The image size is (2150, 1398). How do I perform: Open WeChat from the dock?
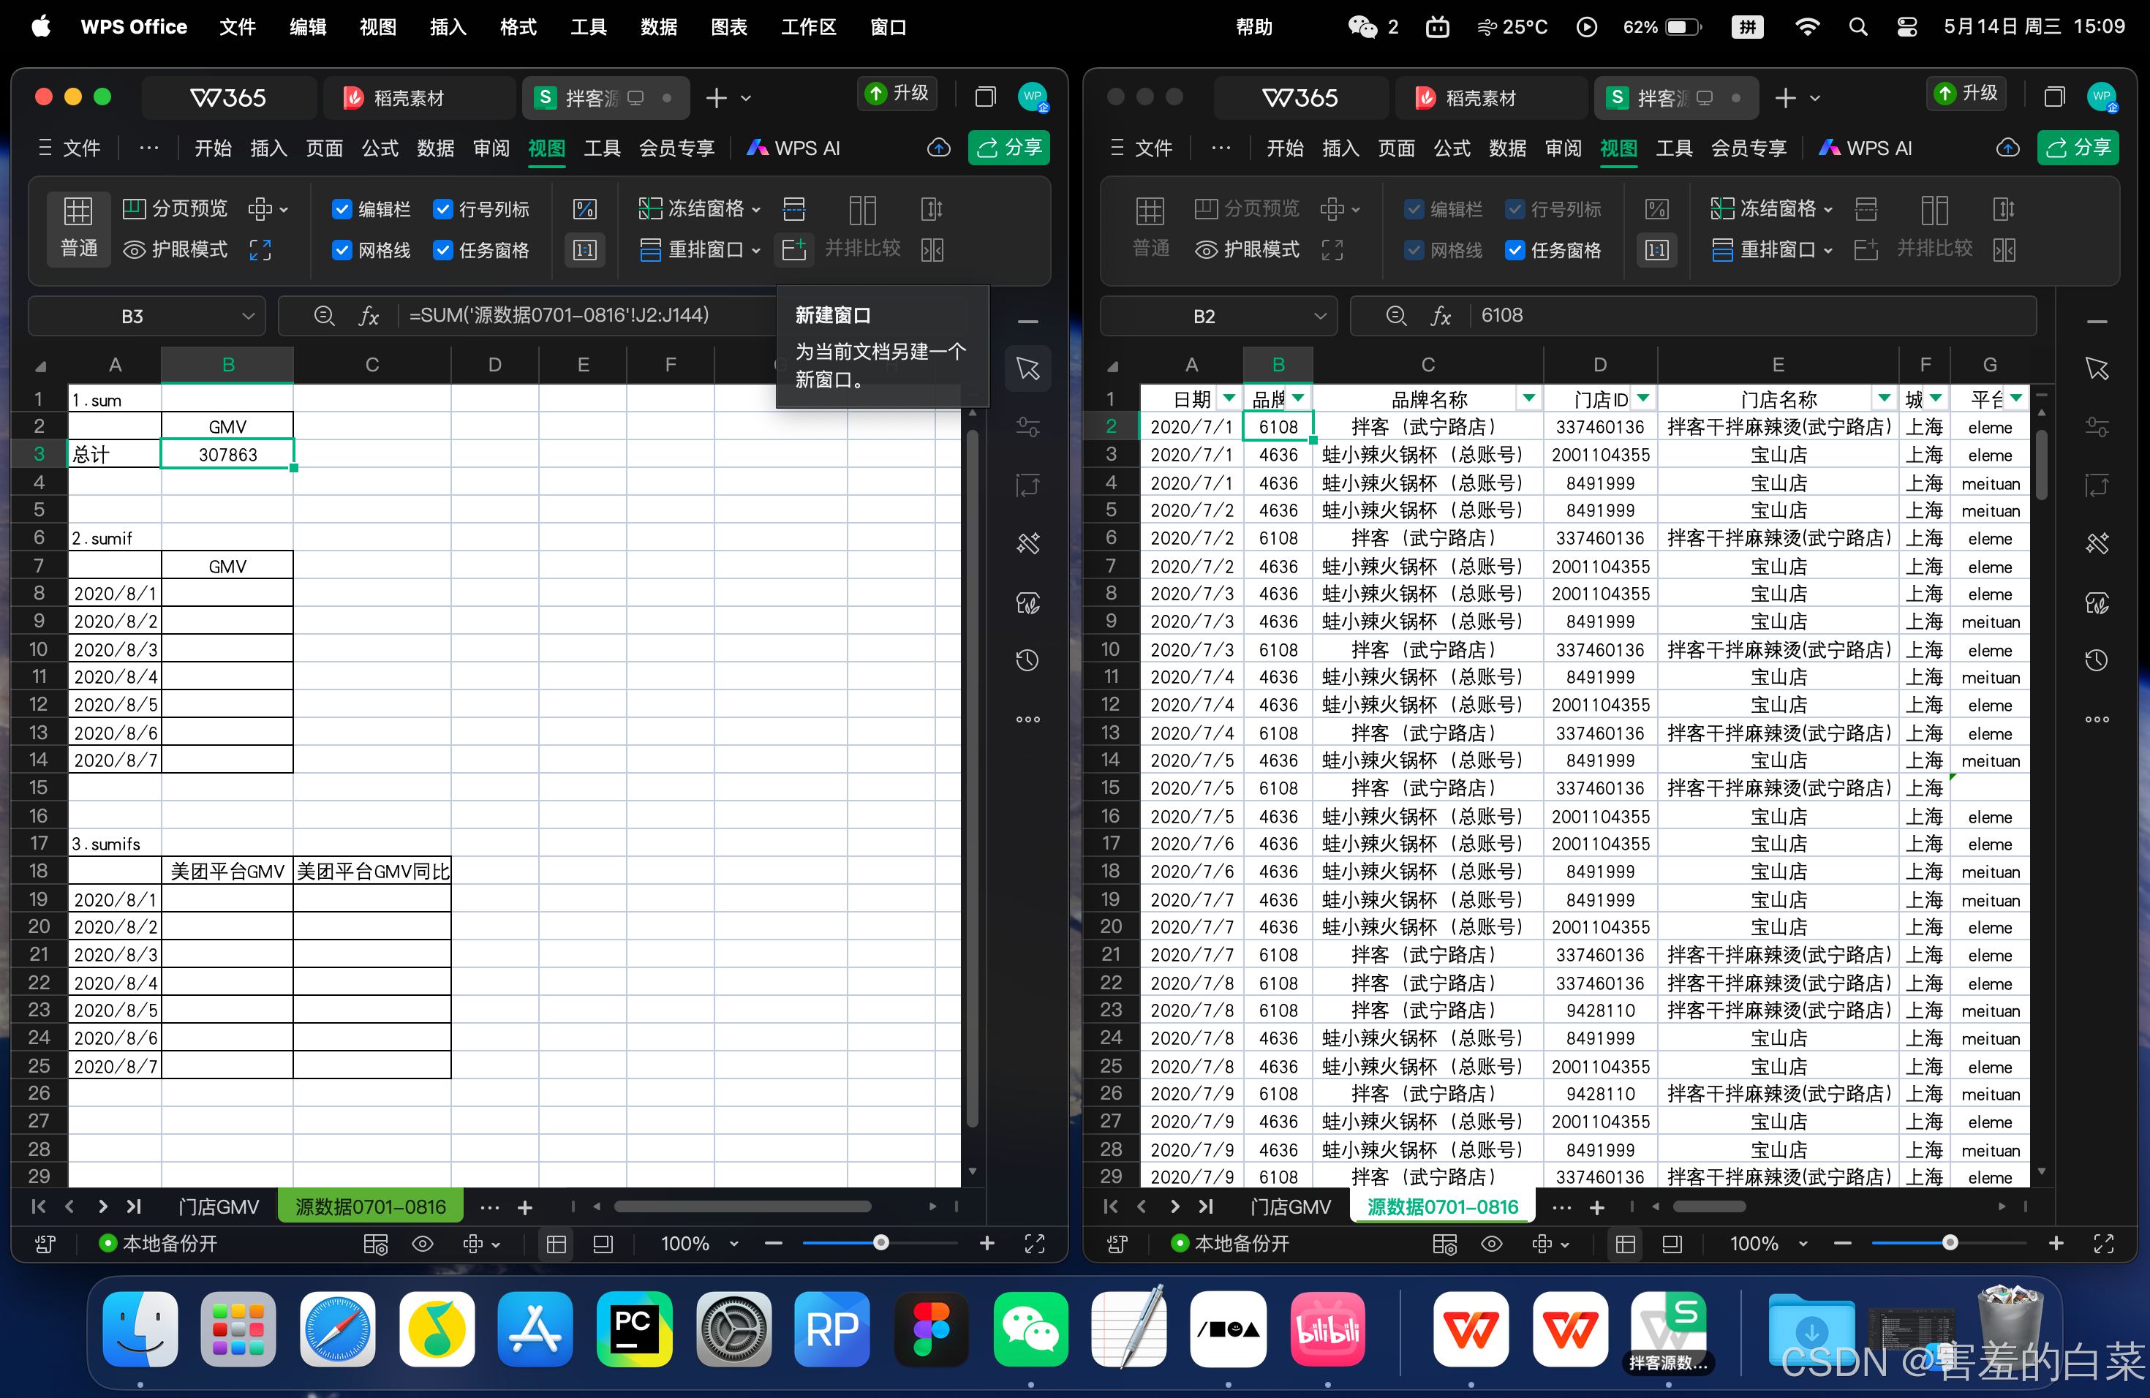(1030, 1329)
